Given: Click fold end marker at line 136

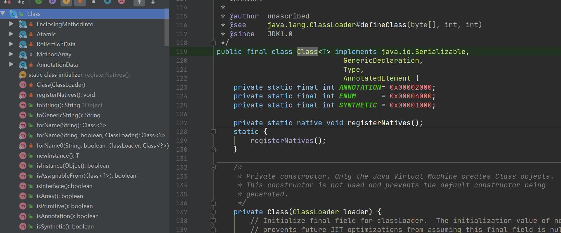Looking at the screenshot, I should click(x=213, y=203).
